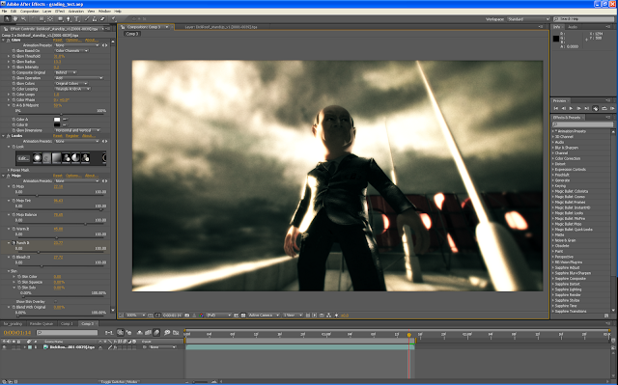
Task: Click the Color A white swatch
Action: (x=57, y=120)
